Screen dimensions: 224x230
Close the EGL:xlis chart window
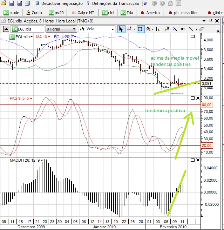coord(217,21)
